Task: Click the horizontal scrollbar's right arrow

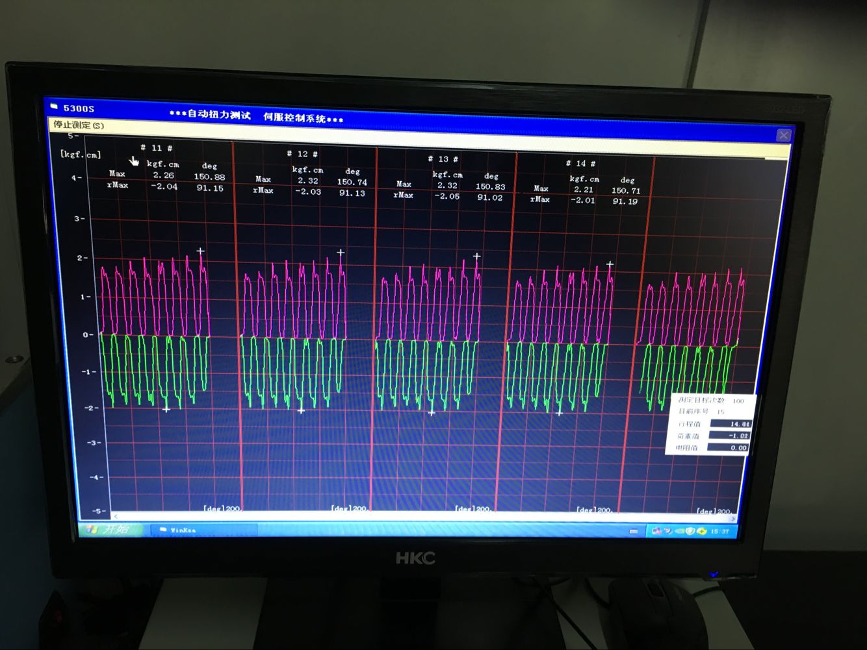Action: pyautogui.click(x=733, y=519)
